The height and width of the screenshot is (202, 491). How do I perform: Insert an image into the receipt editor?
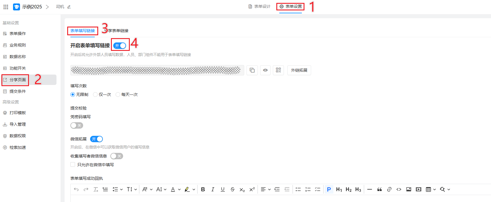click(x=408, y=189)
